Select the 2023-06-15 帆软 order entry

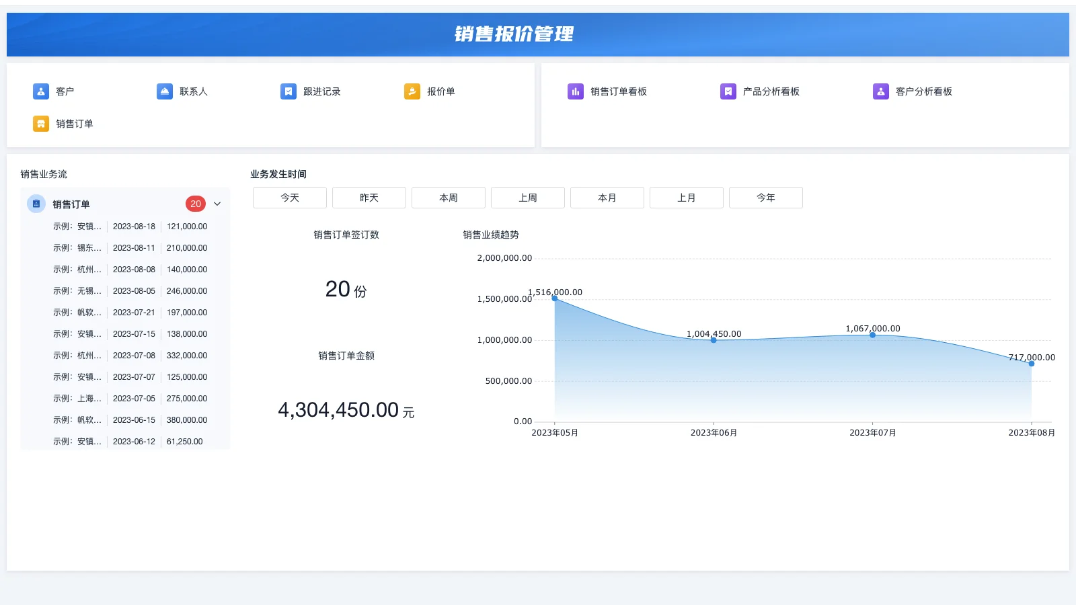click(125, 419)
